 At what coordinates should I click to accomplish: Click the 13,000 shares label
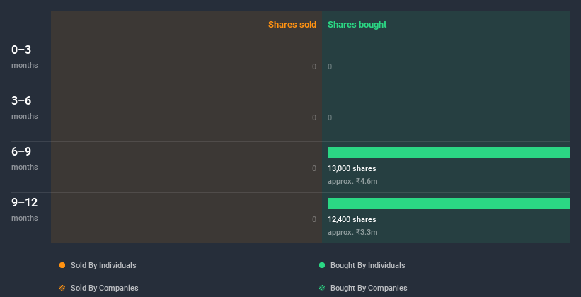352,168
